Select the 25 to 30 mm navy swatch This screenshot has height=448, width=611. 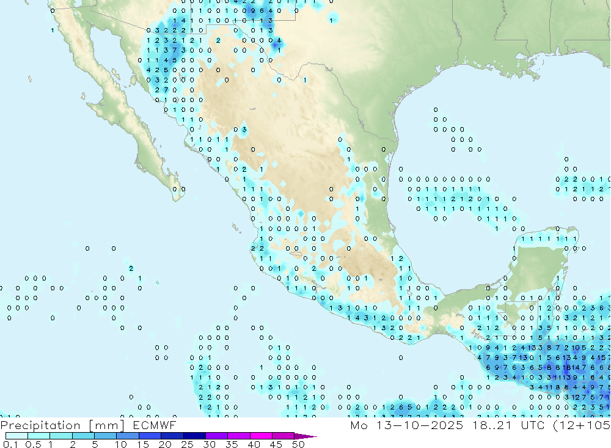point(194,436)
